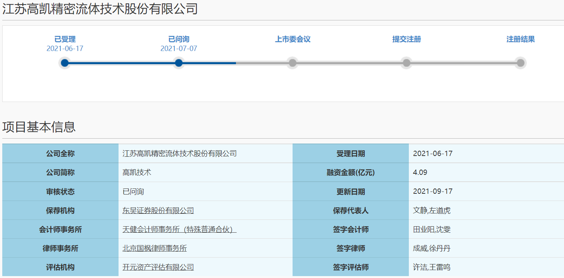Viewport: 564px width, 278px height.
Task: Click the 已问询 stage dot on timeline
Action: pos(179,63)
